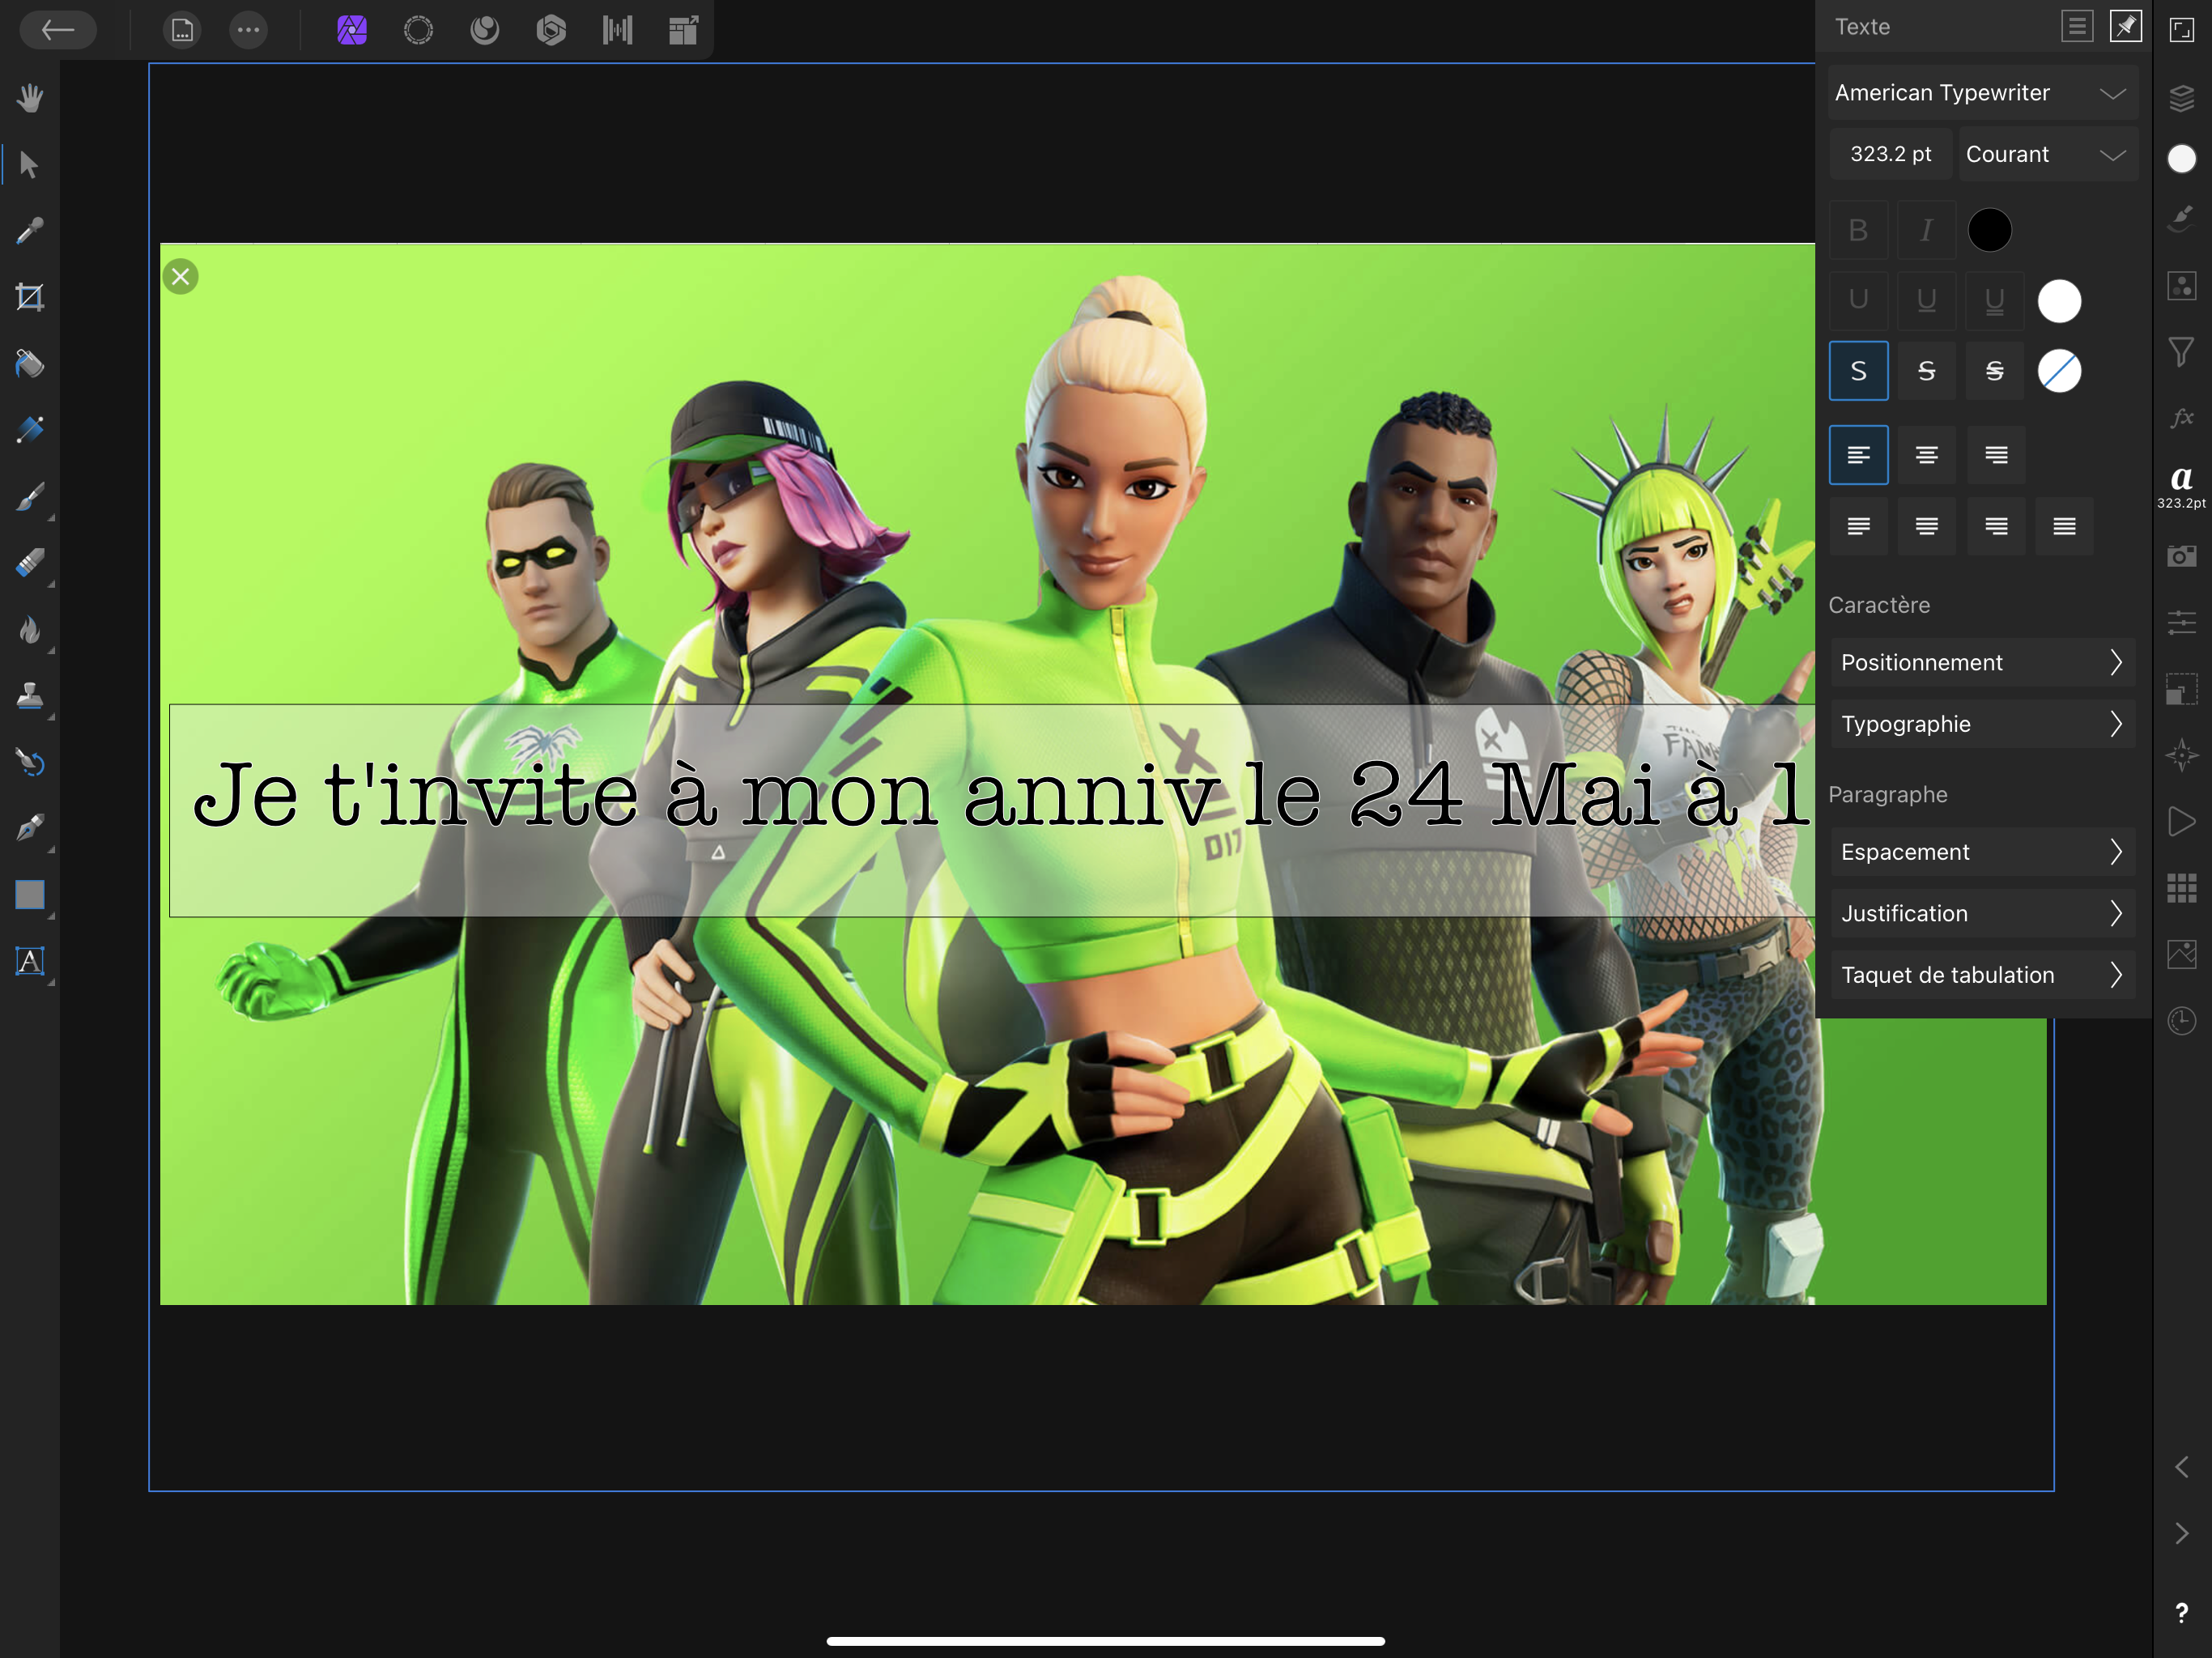Screen dimensions: 2212x1658
Task: Switch to the Liquify persona icon
Action: [x=484, y=30]
